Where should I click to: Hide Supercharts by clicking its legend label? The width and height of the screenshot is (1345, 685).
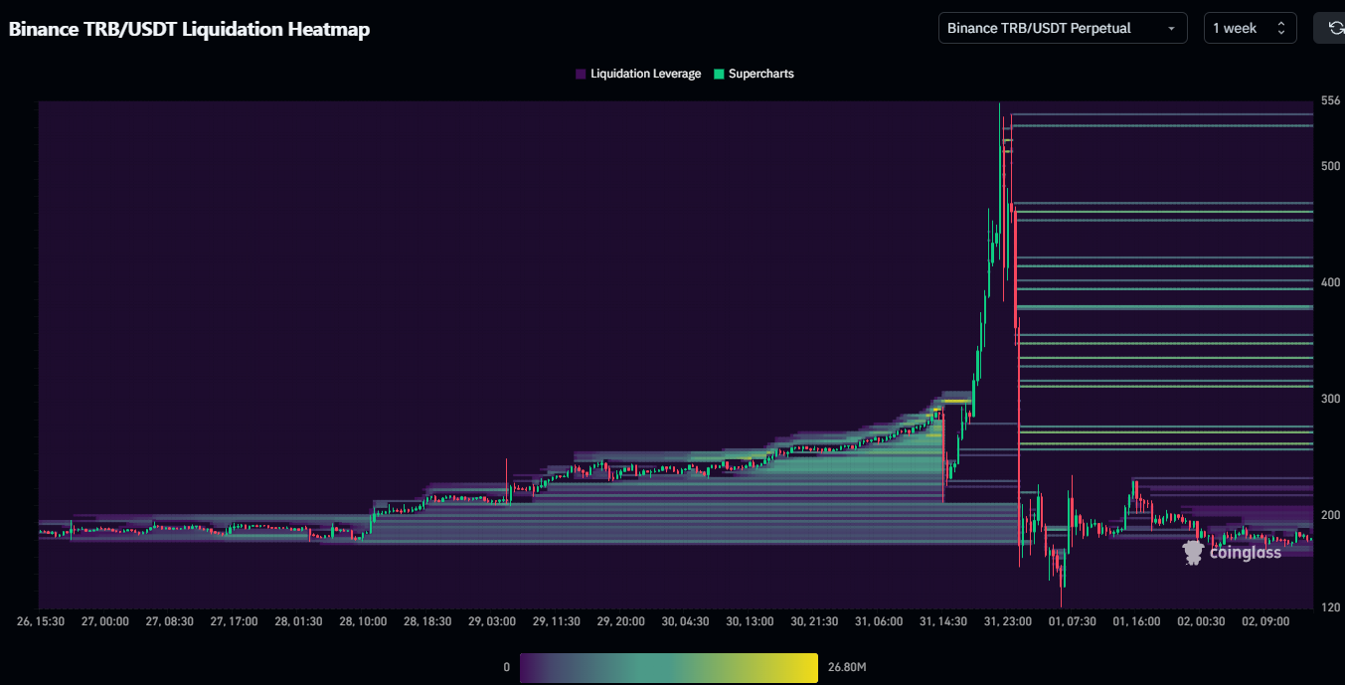click(760, 73)
